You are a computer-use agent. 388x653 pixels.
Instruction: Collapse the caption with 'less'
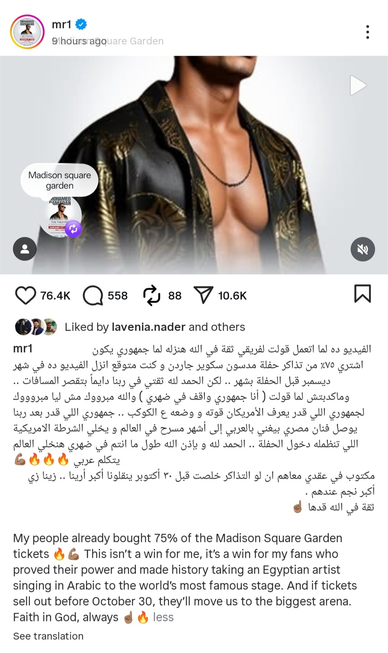point(163,617)
